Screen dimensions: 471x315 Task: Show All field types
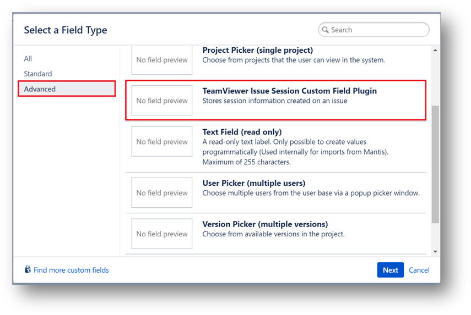tap(28, 59)
